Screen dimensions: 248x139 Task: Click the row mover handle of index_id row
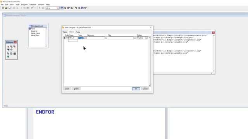[65, 38]
